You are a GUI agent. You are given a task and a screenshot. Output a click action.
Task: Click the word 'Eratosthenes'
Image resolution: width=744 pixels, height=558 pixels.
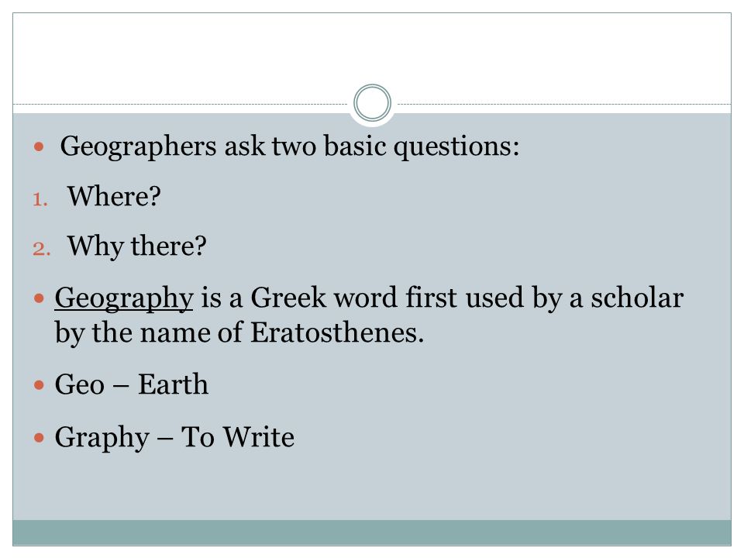[x=333, y=332]
